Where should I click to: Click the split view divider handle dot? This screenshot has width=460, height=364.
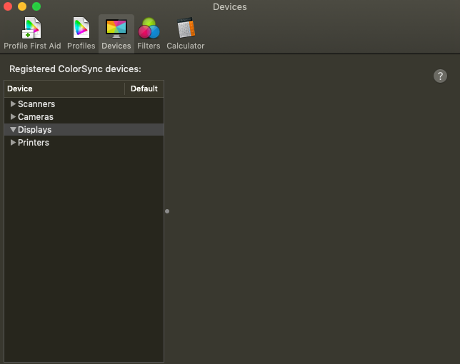[167, 211]
